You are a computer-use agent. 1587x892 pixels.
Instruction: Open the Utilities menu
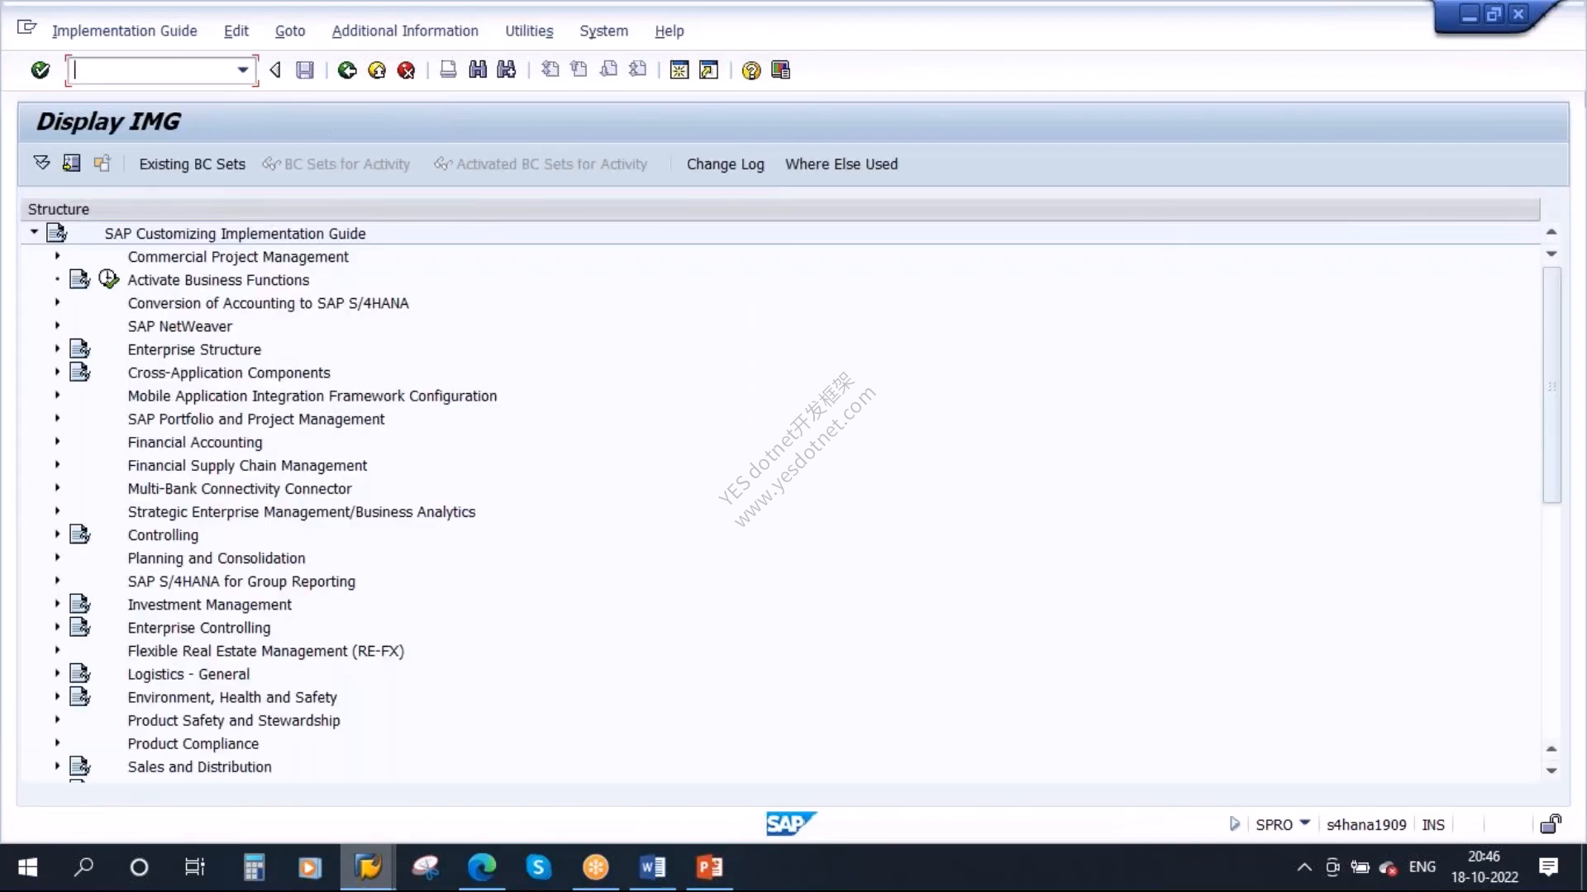(x=529, y=31)
